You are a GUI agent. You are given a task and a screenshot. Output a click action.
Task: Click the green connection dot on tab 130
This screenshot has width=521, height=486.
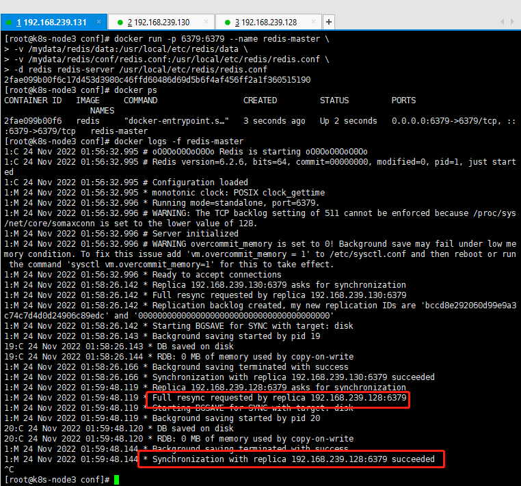click(120, 23)
